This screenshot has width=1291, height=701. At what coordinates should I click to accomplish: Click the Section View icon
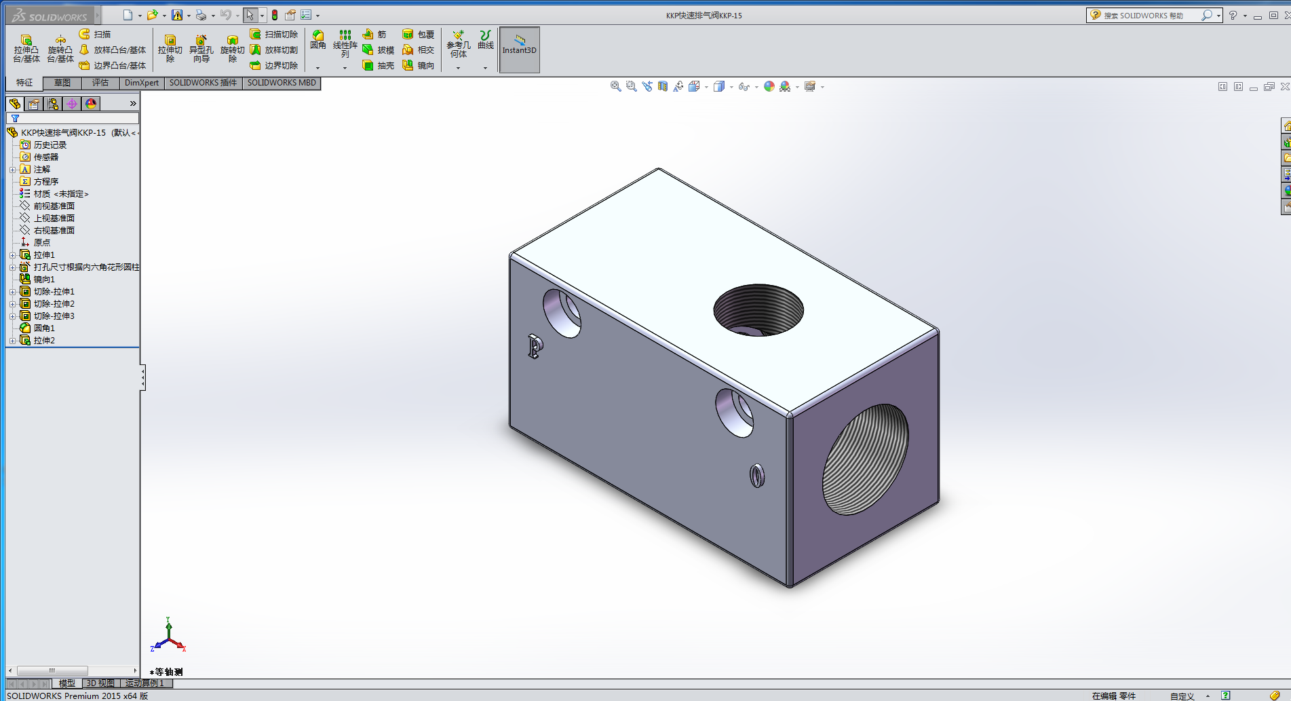(663, 87)
